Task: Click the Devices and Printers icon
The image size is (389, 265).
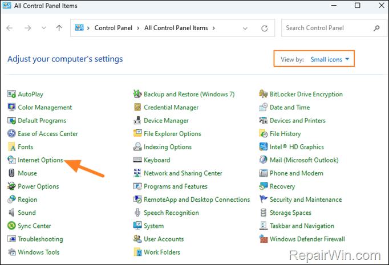Action: tap(264, 120)
